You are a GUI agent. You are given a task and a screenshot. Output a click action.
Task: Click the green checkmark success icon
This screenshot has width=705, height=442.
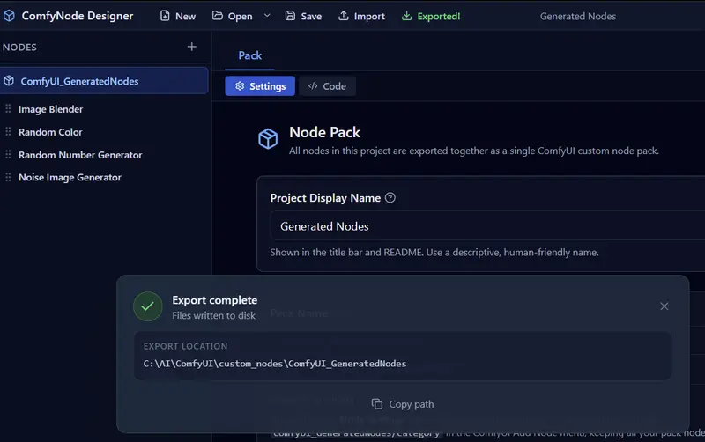point(148,306)
